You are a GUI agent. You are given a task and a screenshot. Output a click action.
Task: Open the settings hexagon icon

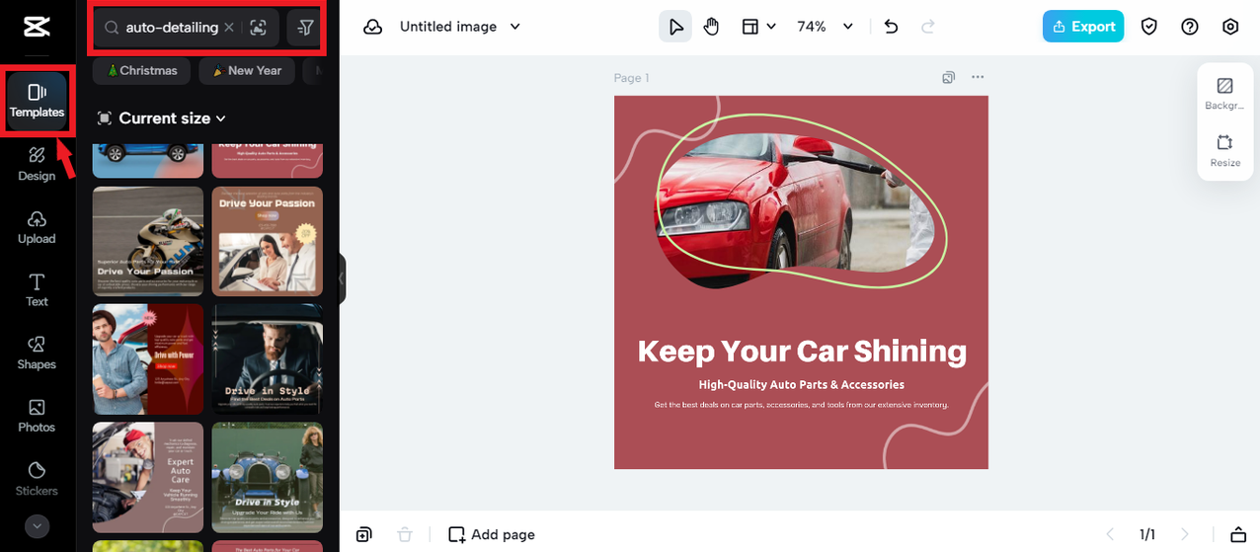click(x=1230, y=27)
